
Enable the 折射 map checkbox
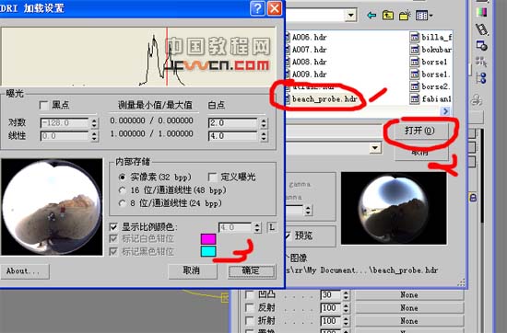coord(250,321)
